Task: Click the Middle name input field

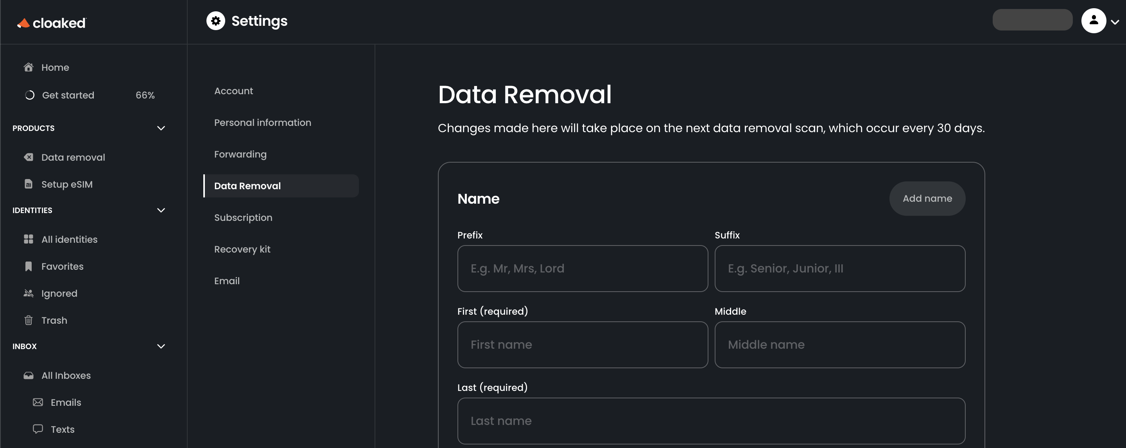Action: (x=840, y=345)
